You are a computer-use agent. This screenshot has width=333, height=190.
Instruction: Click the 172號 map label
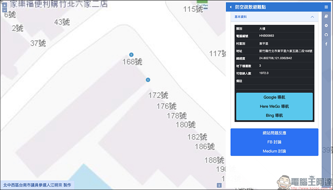pos(158,95)
